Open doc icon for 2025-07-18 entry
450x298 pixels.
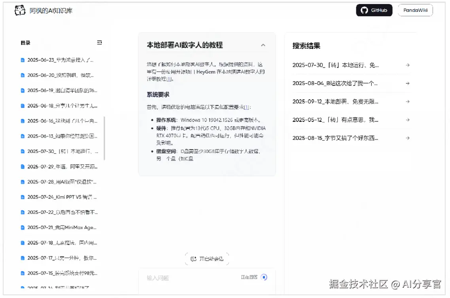23,243
